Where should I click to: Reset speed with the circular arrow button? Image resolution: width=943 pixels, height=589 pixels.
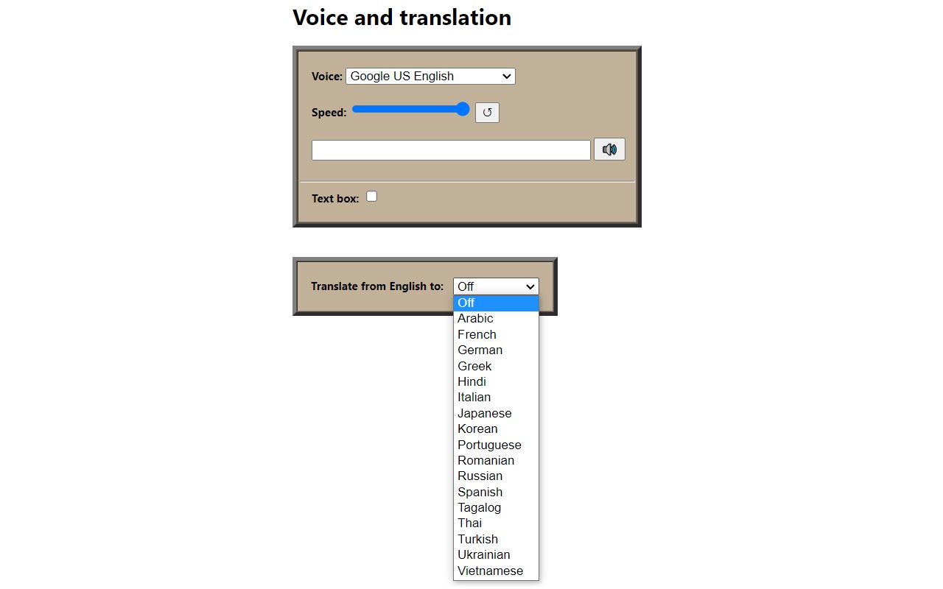click(487, 113)
